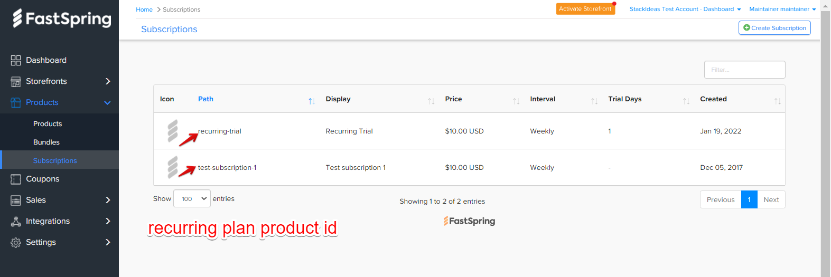Sort table by Path column arrows

click(x=312, y=101)
